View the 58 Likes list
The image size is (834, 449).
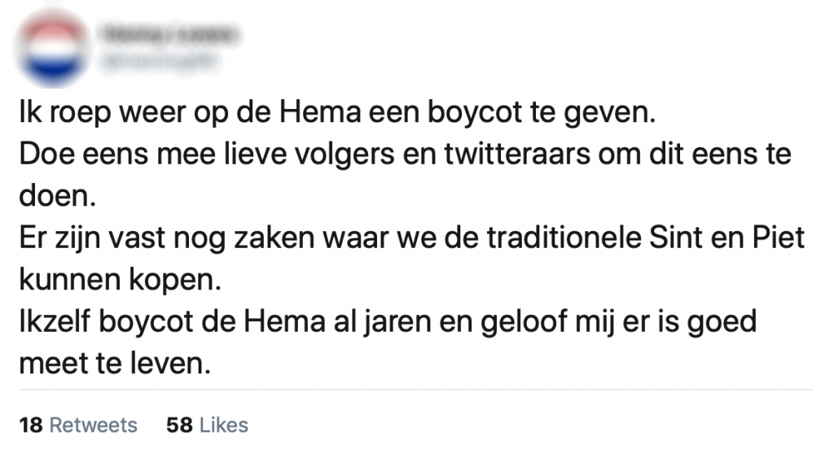click(207, 425)
